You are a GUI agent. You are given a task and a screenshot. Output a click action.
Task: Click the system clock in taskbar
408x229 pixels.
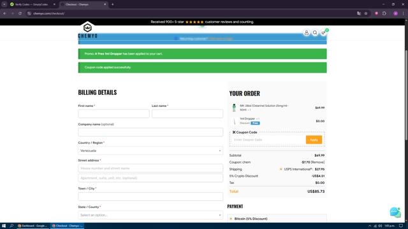(x=390, y=226)
